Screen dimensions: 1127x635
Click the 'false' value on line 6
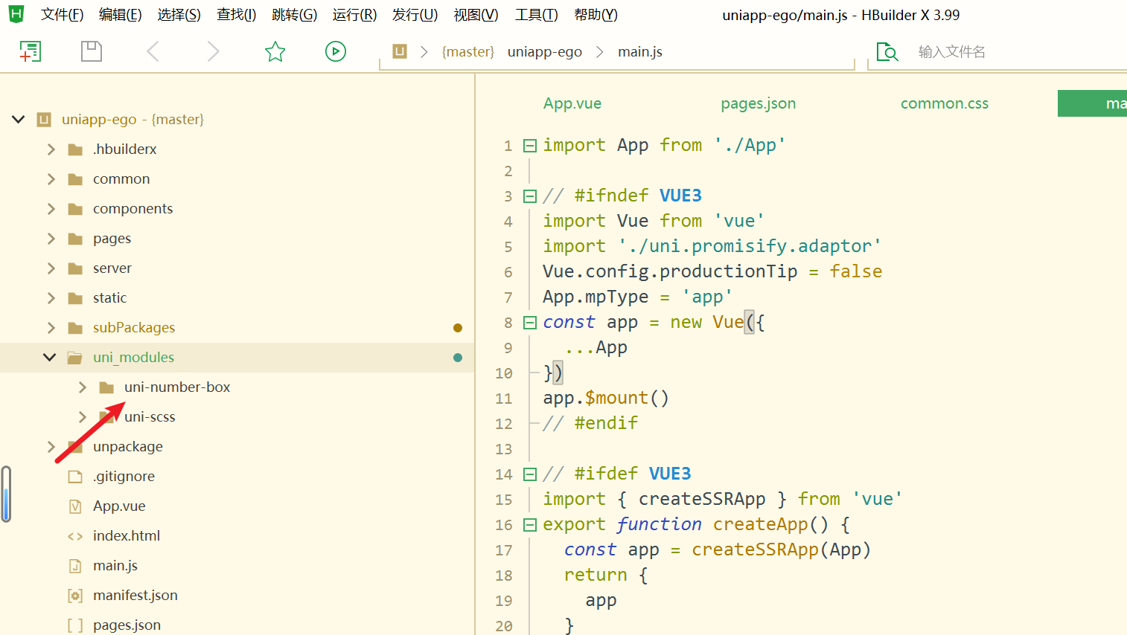pyautogui.click(x=856, y=271)
